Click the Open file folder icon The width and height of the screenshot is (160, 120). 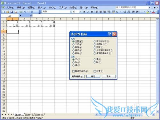(x=8, y=12)
